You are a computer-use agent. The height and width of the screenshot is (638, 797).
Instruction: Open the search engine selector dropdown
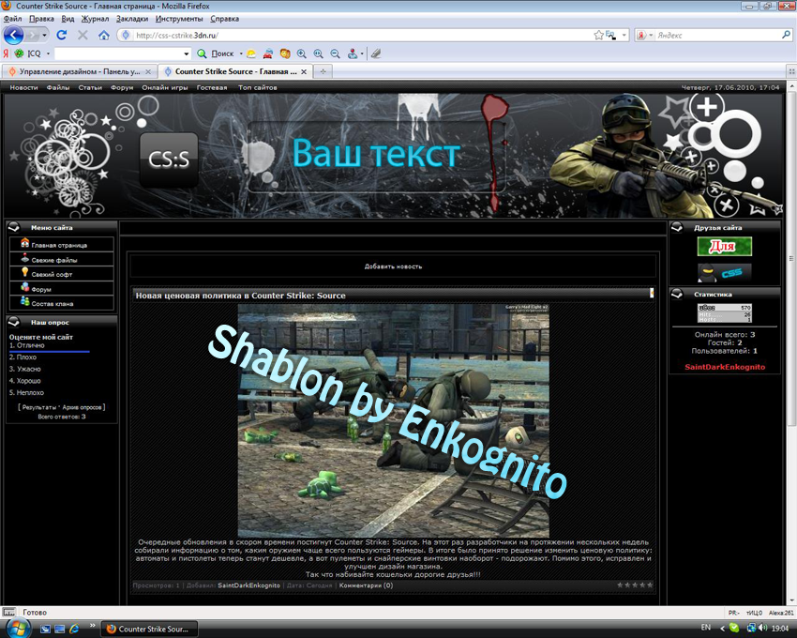[x=651, y=35]
